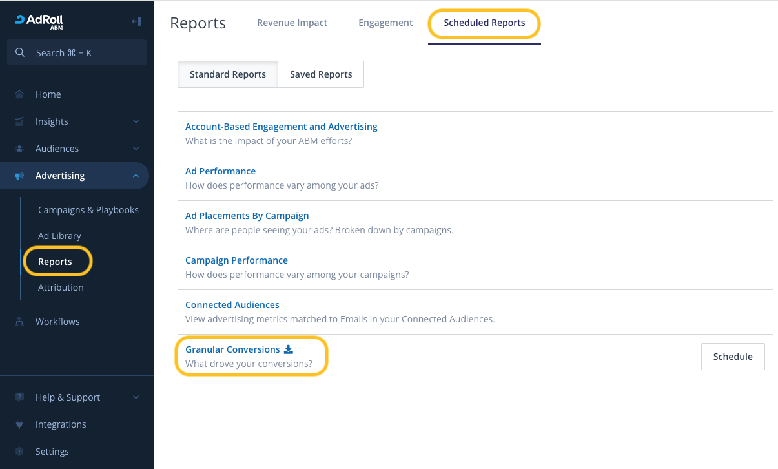Image resolution: width=778 pixels, height=469 pixels.
Task: Click the Audiences people icon
Action: coord(19,149)
